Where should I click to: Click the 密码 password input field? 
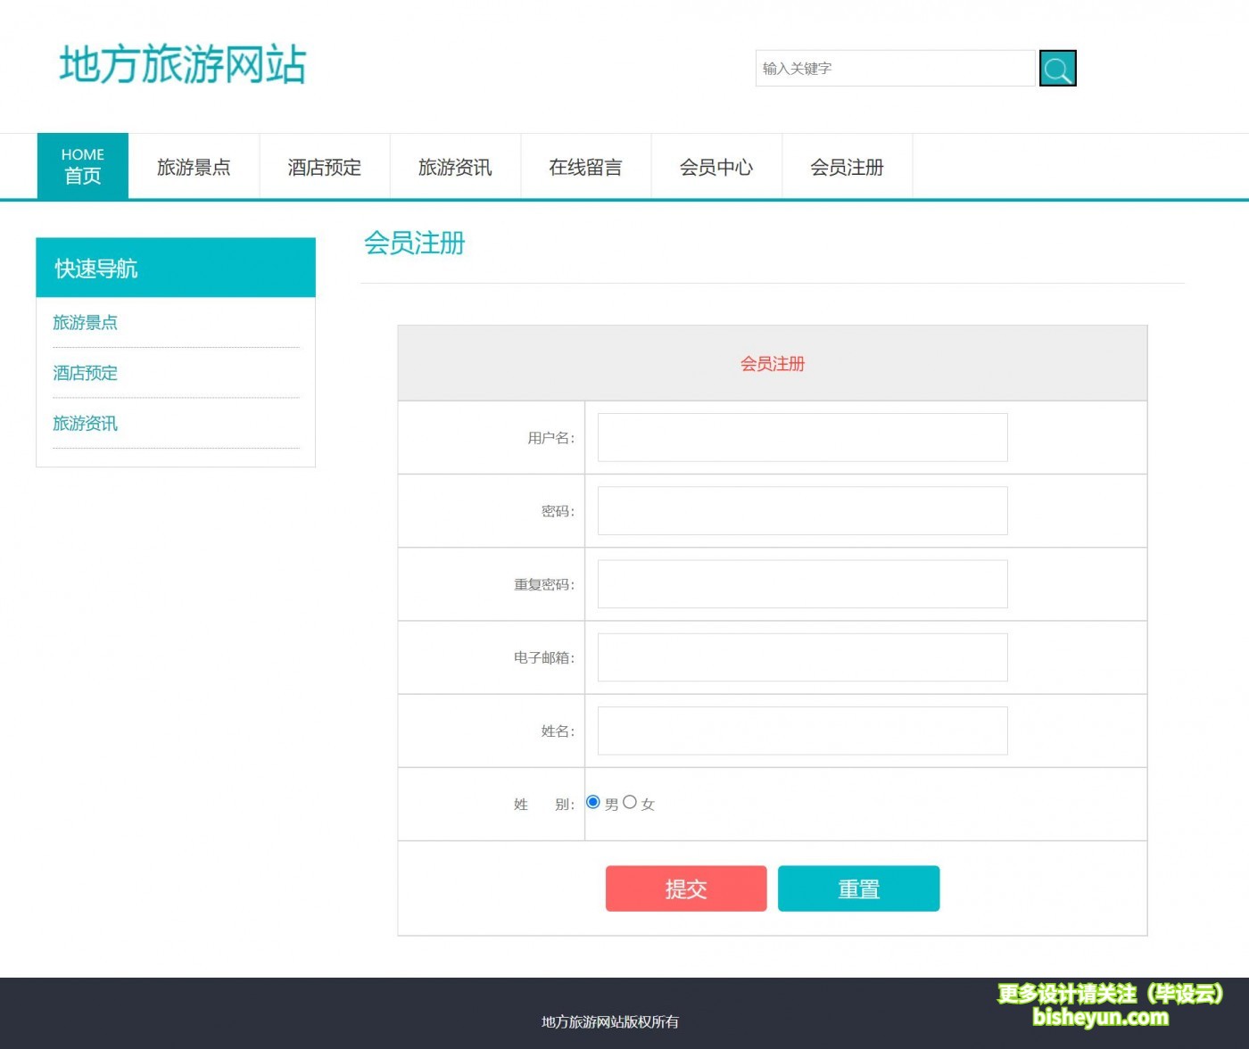coord(801,510)
